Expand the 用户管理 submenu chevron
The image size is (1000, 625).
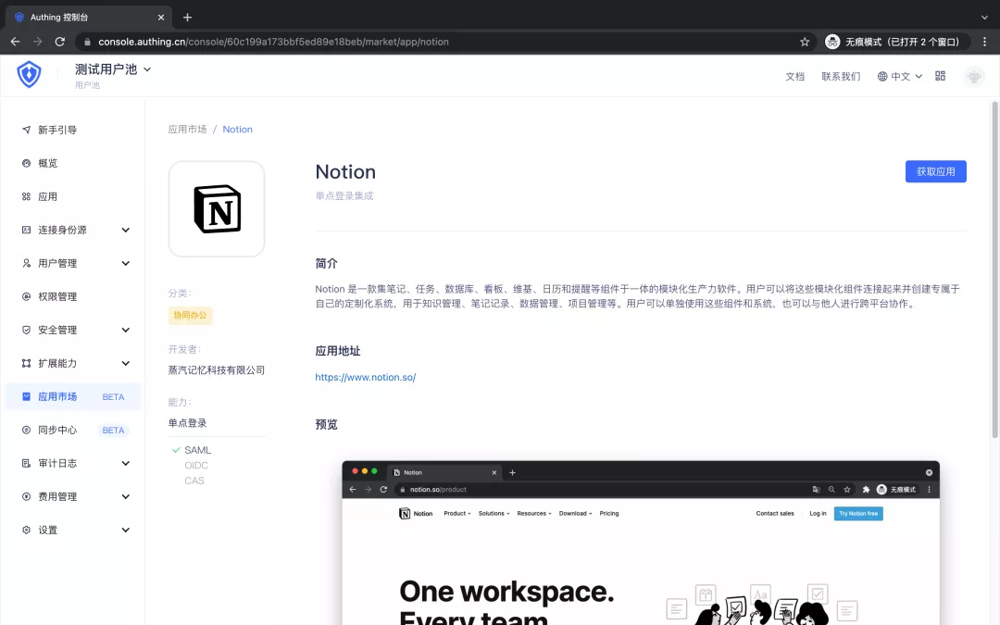click(x=126, y=263)
